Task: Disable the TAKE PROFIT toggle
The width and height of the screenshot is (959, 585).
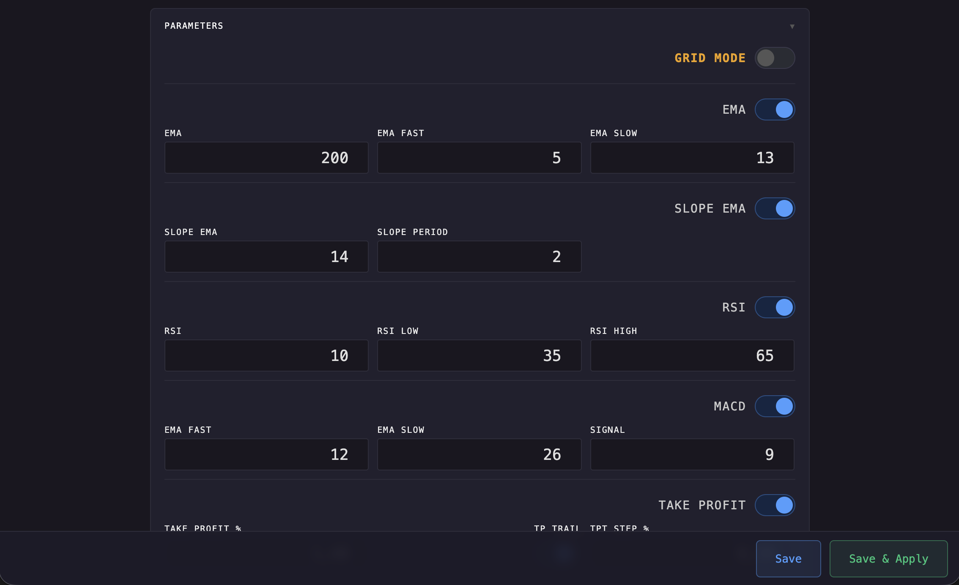Action: pos(775,505)
